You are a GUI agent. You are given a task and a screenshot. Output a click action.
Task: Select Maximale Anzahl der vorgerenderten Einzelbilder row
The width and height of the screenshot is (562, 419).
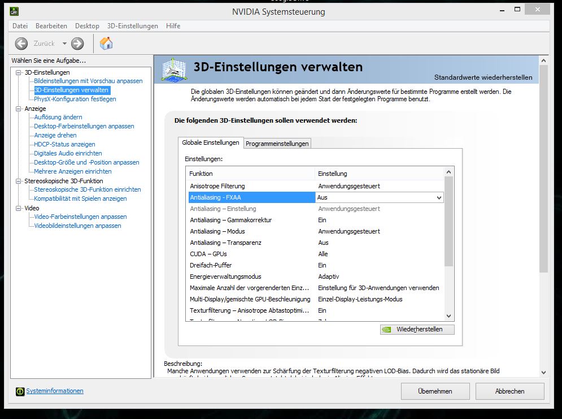316,288
